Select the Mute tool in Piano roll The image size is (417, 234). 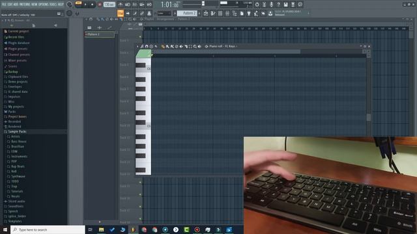181,46
